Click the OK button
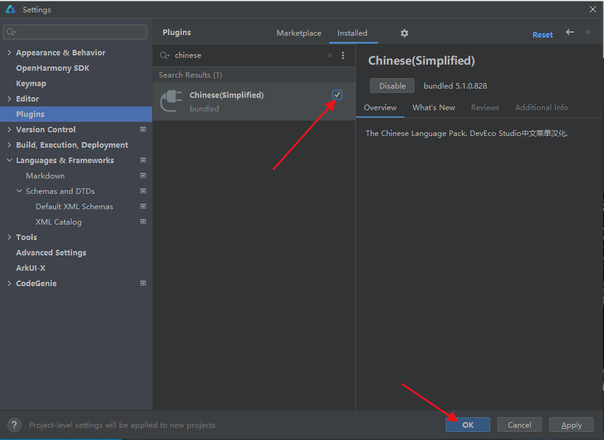This screenshot has height=440, width=604. (468, 425)
